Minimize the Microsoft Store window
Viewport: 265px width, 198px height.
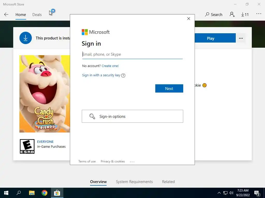tap(235, 4)
